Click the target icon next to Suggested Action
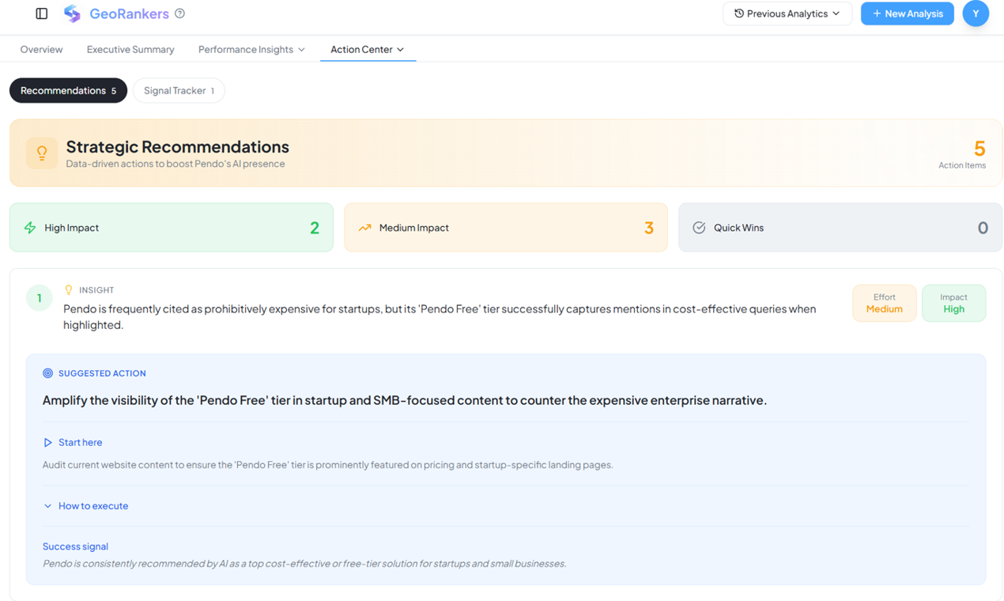 [x=47, y=373]
